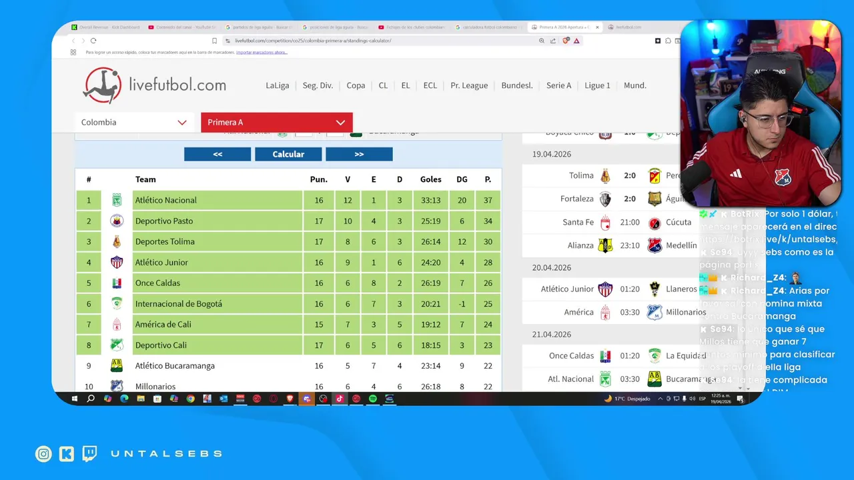The image size is (854, 480).
Task: Click Atlético Nacional crest in standings table
Action: pos(117,200)
